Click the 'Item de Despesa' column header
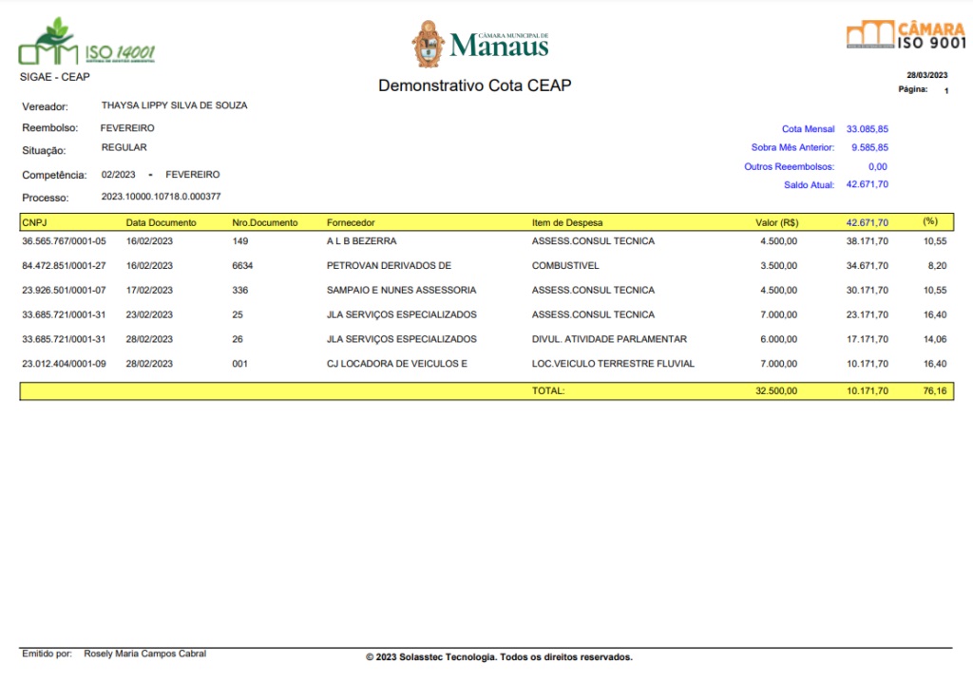Image resolution: width=973 pixels, height=683 pixels. pyautogui.click(x=567, y=222)
